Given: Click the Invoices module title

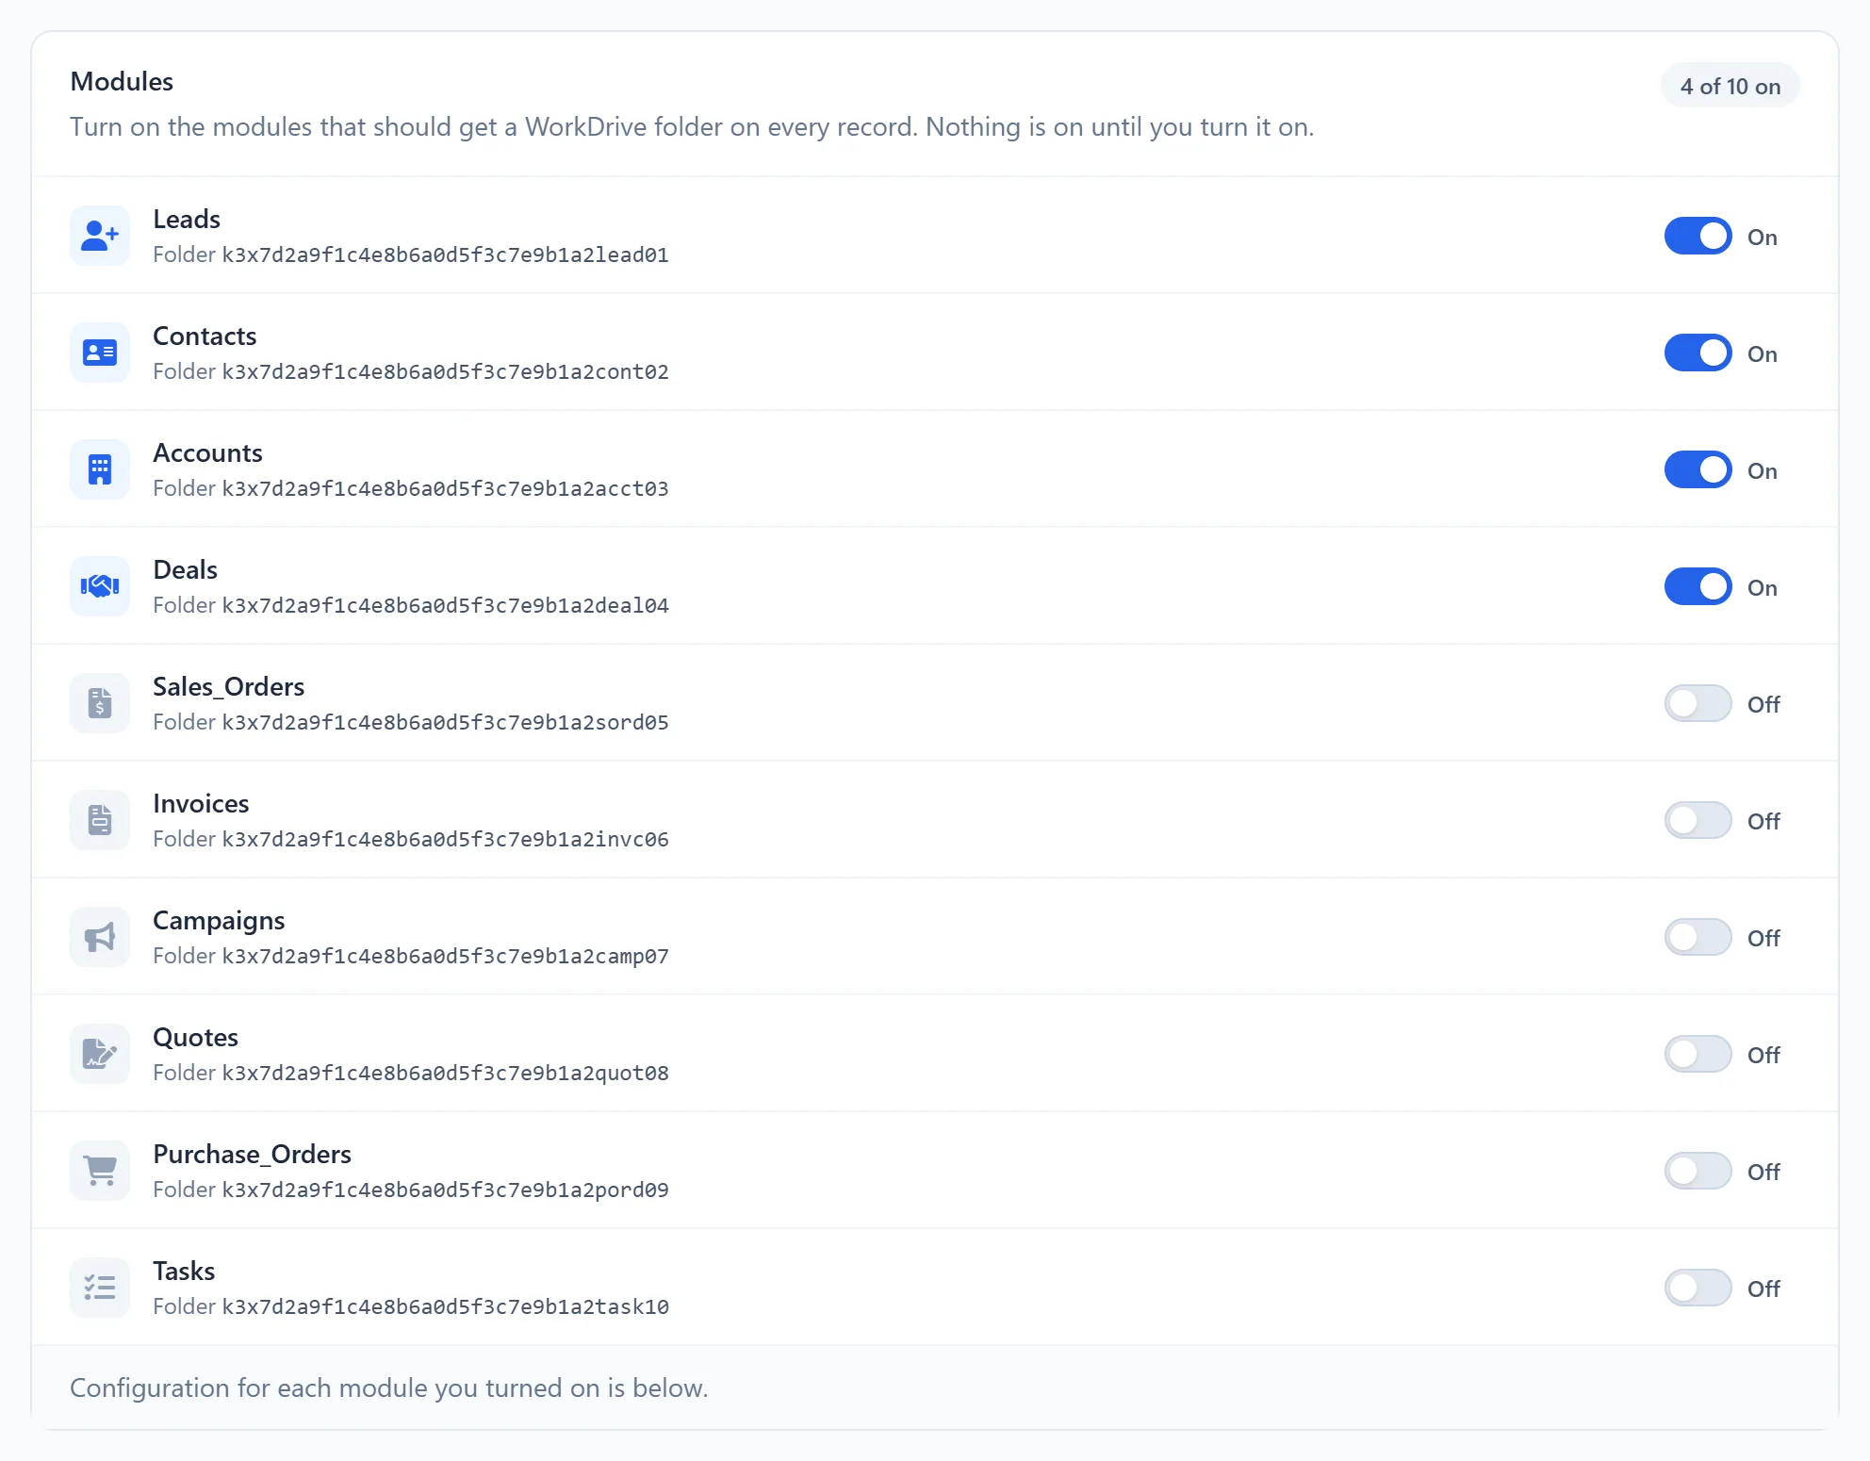Looking at the screenshot, I should pyautogui.click(x=201, y=803).
